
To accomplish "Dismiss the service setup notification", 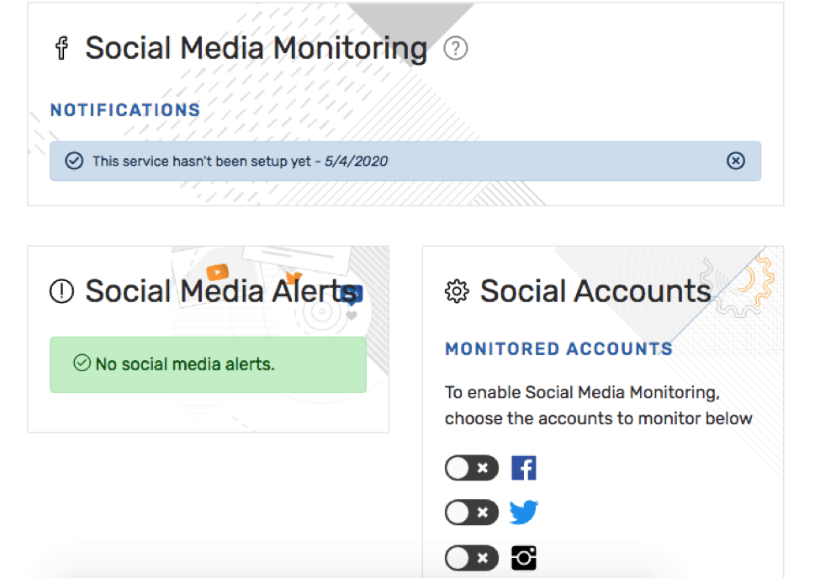I will point(736,161).
